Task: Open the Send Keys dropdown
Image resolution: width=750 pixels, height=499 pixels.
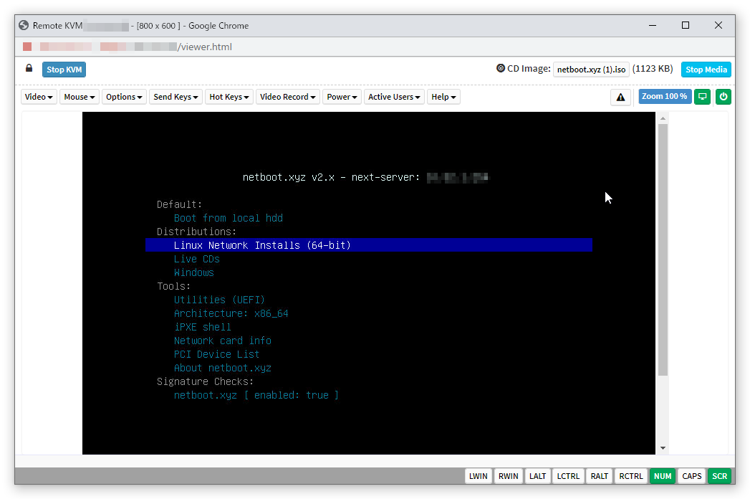Action: click(x=176, y=96)
